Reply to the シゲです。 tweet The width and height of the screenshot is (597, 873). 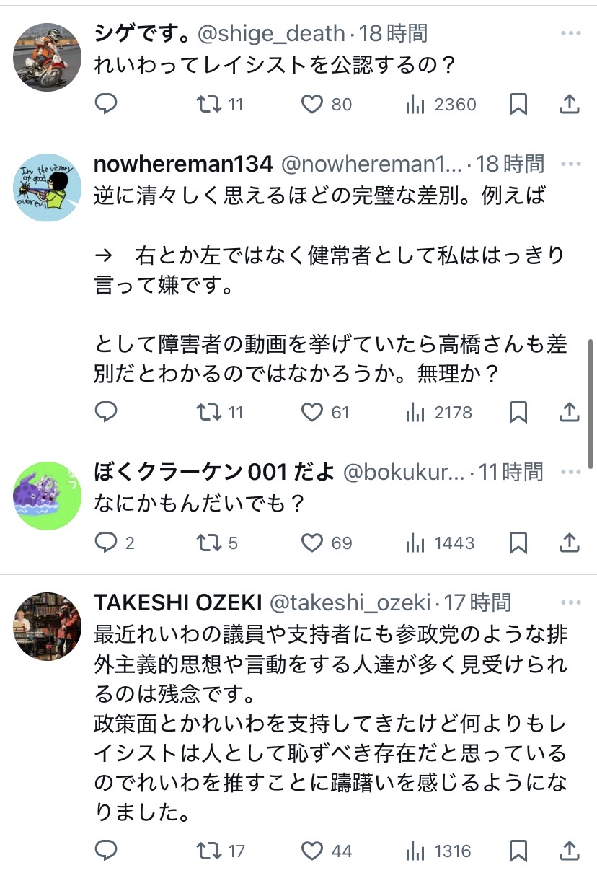pos(106,105)
